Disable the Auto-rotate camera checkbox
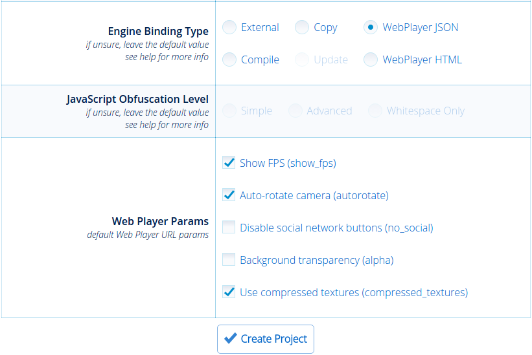The height and width of the screenshot is (355, 532). [x=229, y=195]
